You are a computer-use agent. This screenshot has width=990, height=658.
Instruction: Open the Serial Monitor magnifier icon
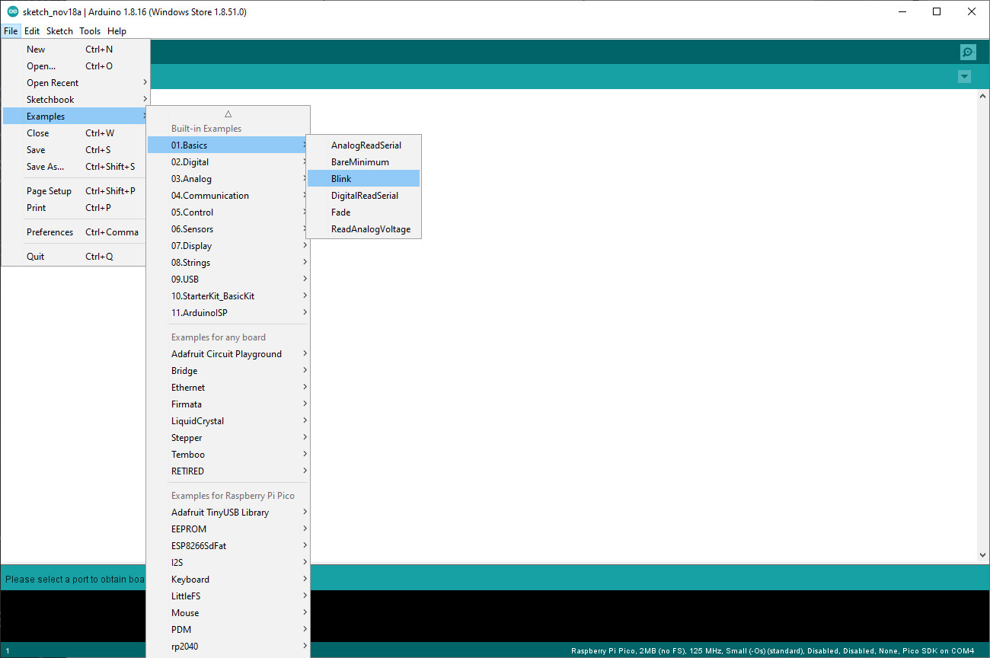[x=967, y=53]
